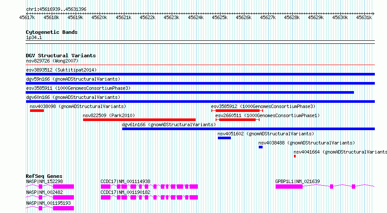Click the NASP NM_002482 gene glyph
Image resolution: width=387 pixels, height=213 pixels.
coord(50,197)
